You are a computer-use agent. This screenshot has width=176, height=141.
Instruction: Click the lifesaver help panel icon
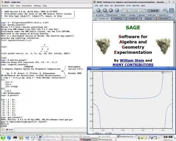21,138
